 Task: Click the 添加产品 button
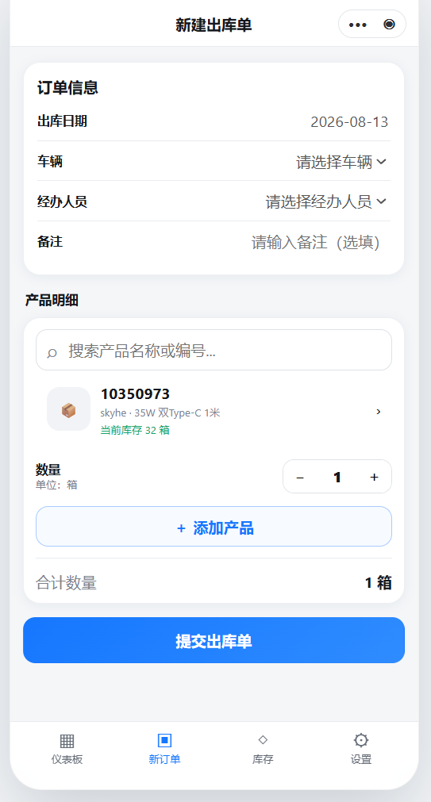point(214,526)
